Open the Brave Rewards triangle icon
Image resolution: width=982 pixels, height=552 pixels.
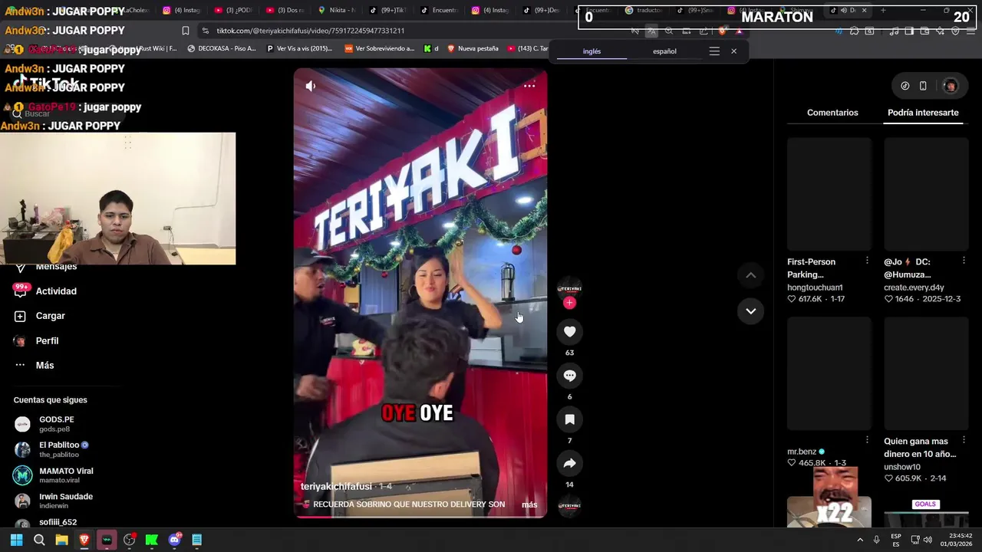pyautogui.click(x=739, y=31)
